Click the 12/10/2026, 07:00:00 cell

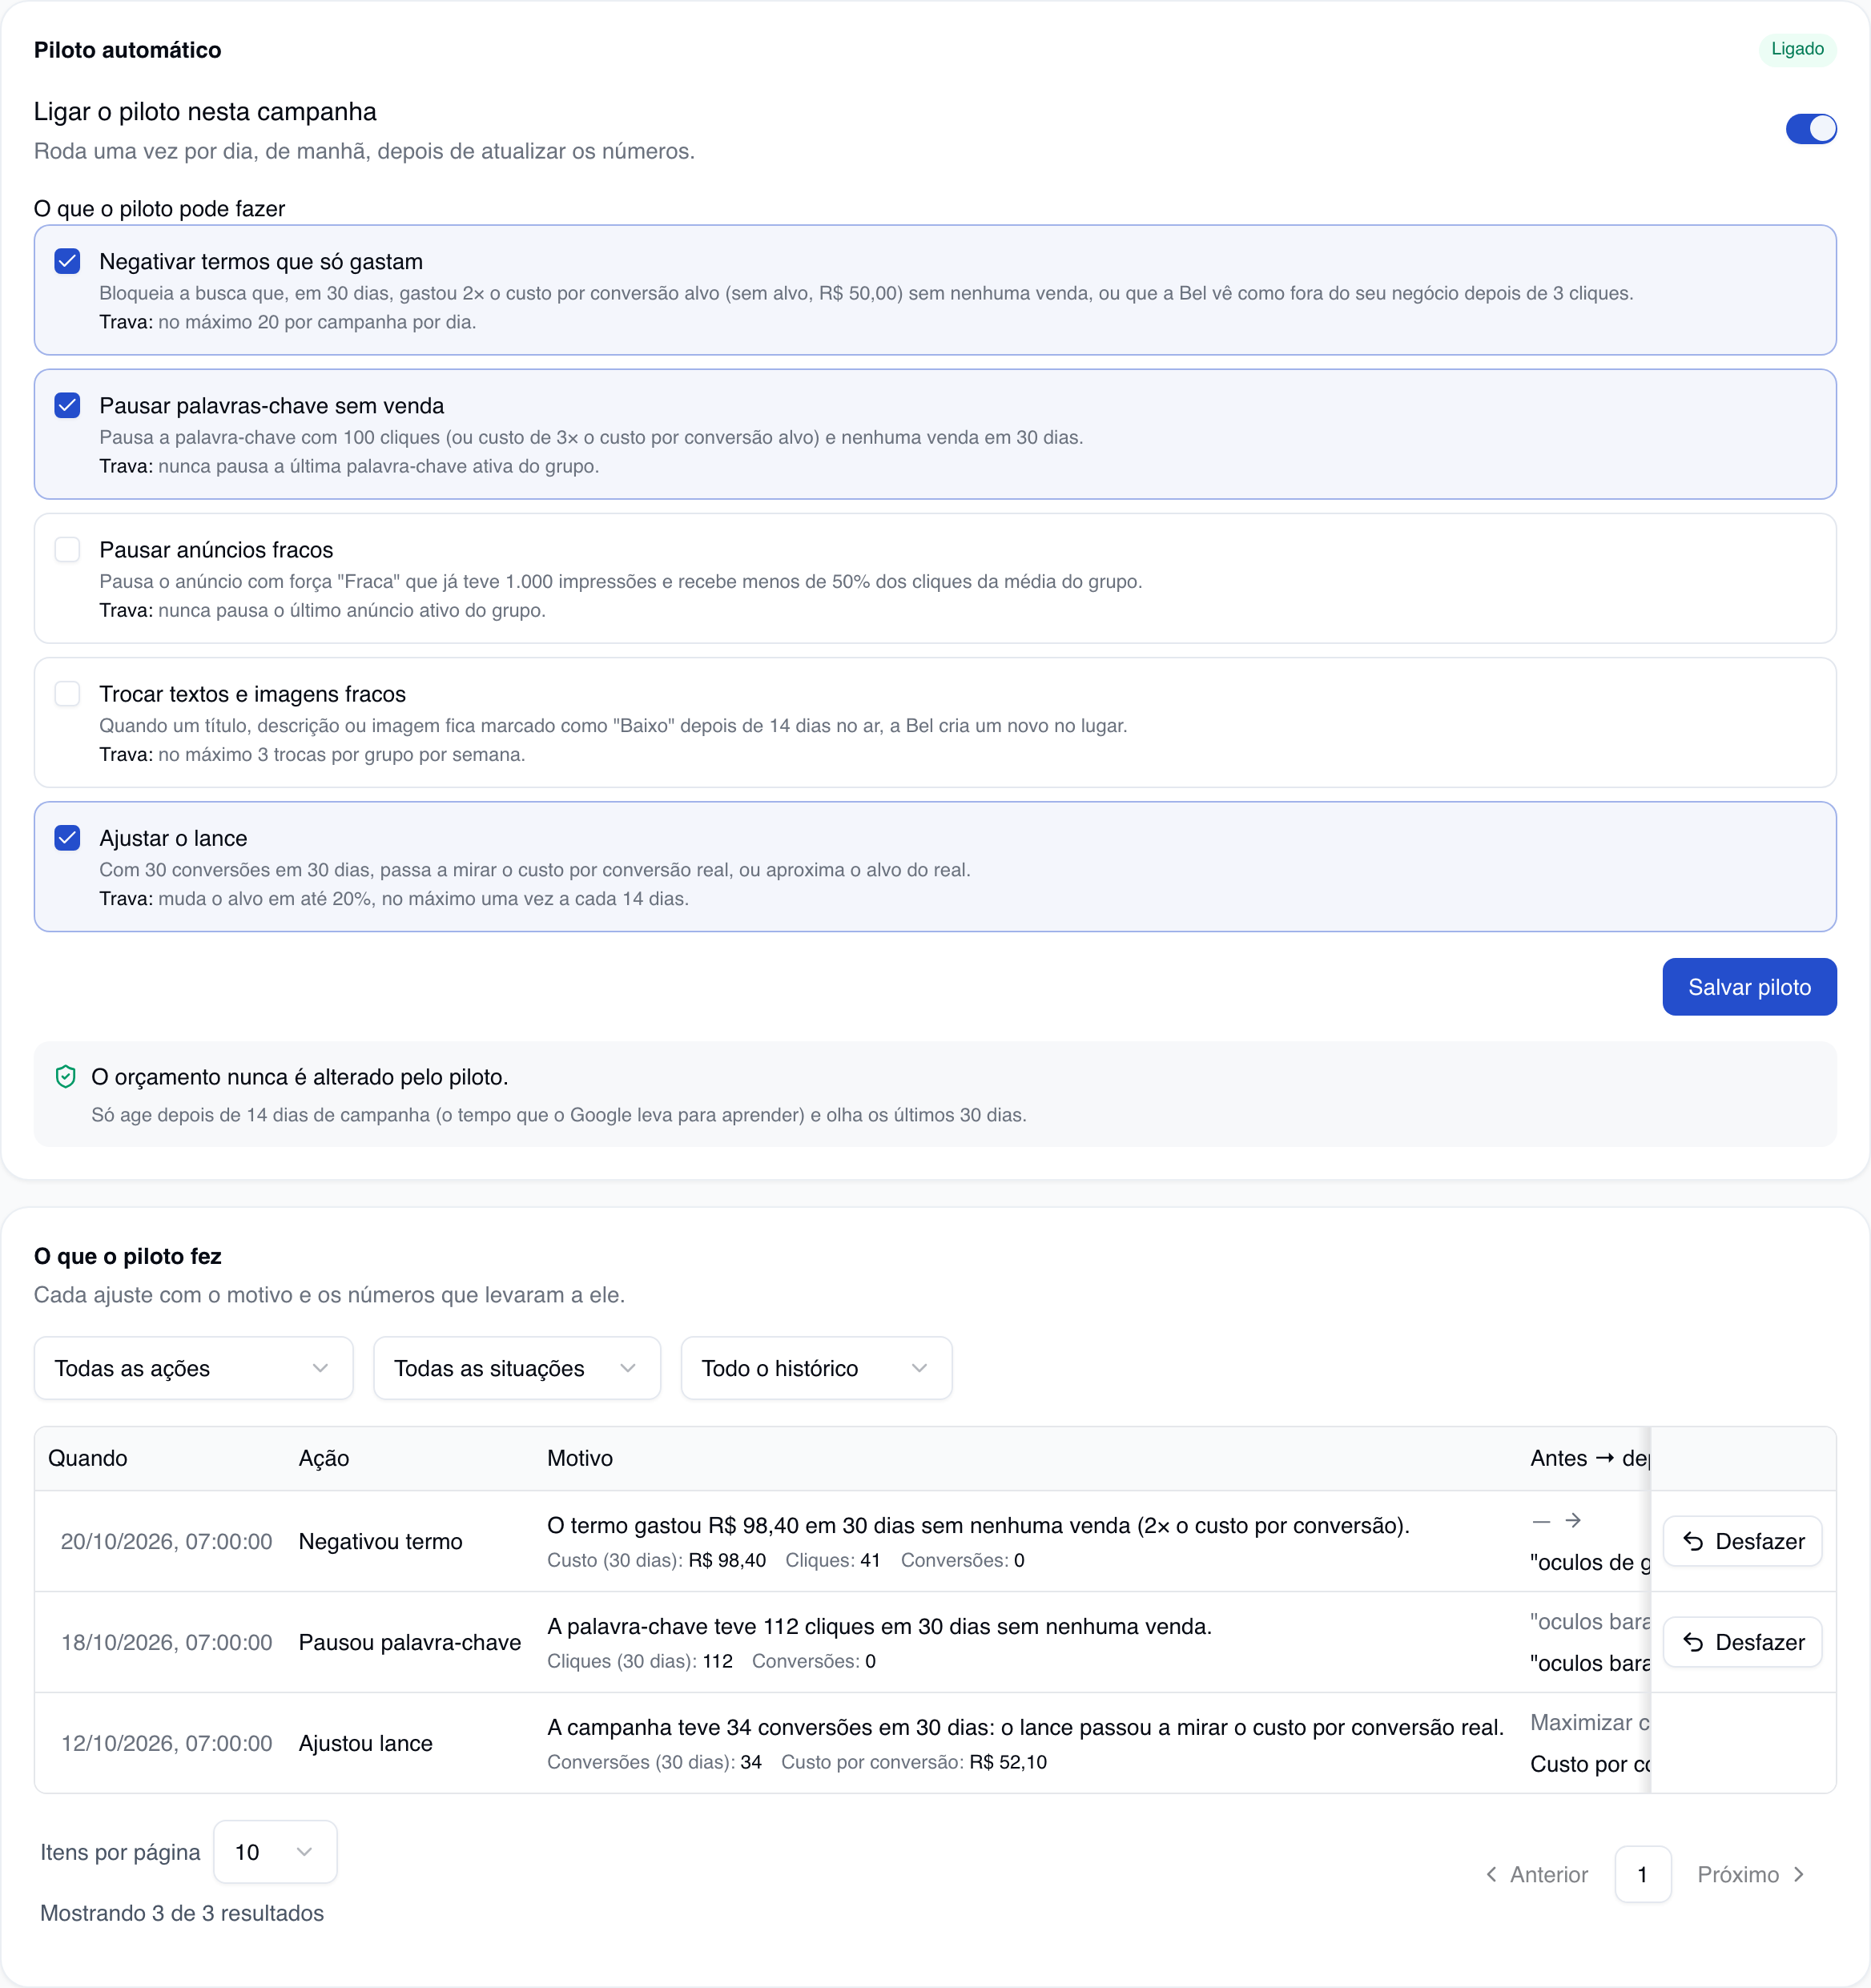[x=166, y=1742]
